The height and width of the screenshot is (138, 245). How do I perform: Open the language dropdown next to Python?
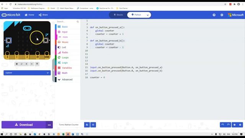148,15
